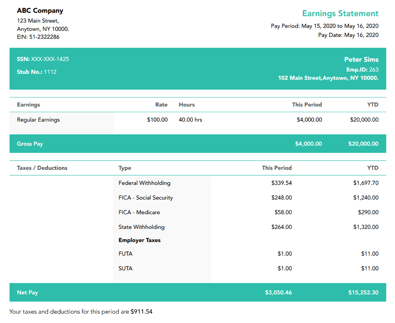
Task: Click the Federal Withholding amount $339.54
Action: (281, 183)
